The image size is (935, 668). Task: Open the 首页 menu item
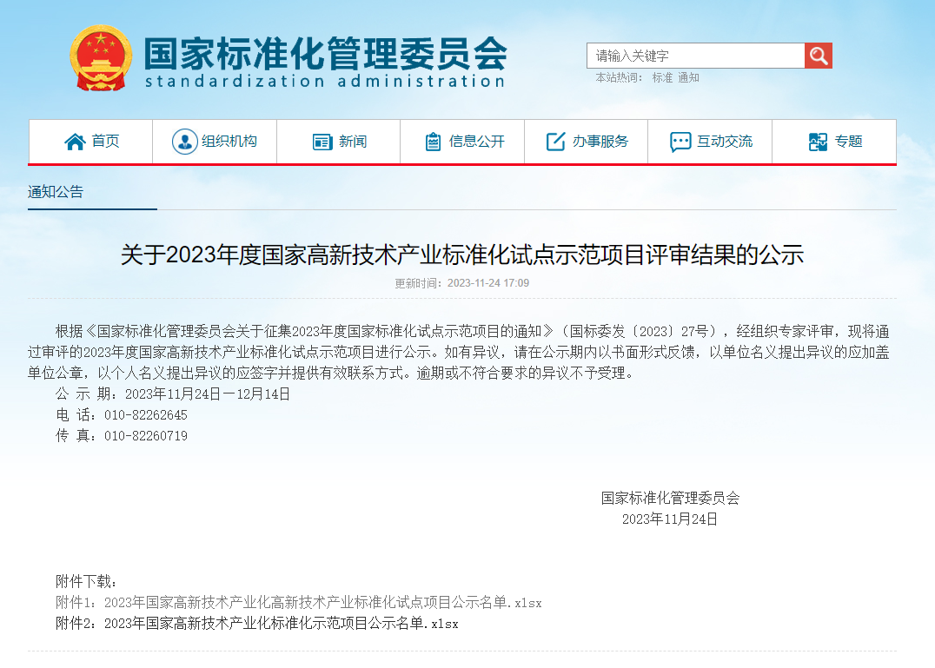[105, 142]
